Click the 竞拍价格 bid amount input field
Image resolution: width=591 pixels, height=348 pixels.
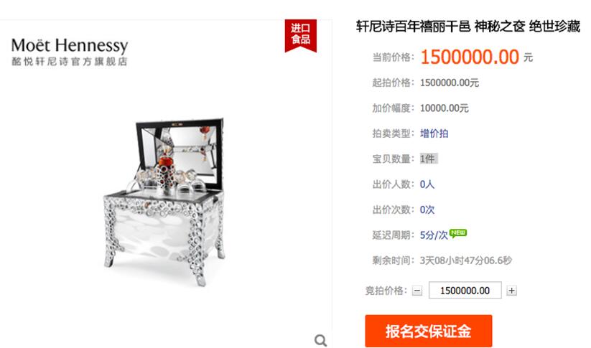(465, 291)
